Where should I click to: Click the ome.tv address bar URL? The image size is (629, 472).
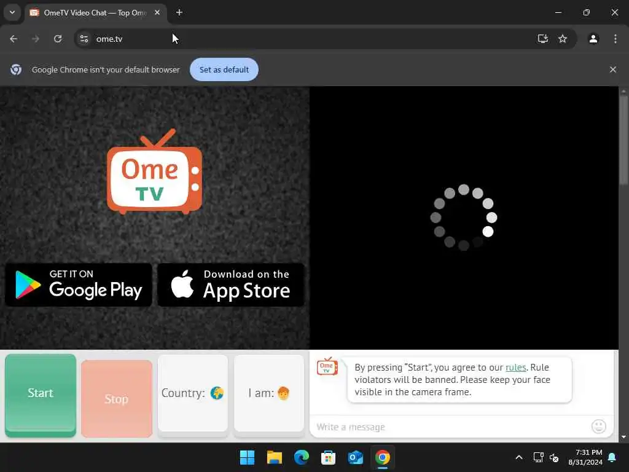[x=109, y=39]
